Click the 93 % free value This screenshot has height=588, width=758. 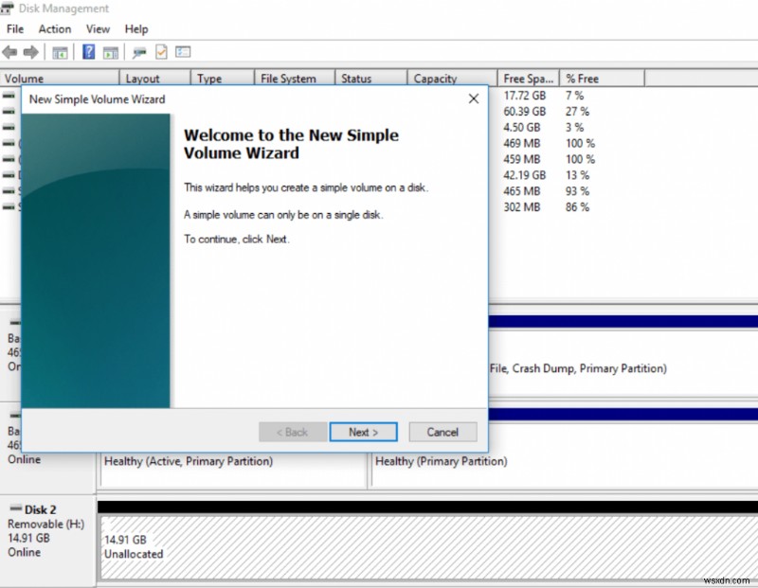577,191
